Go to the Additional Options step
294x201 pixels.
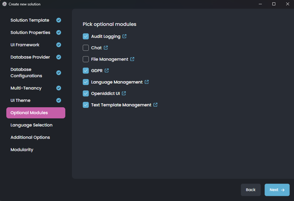click(30, 137)
